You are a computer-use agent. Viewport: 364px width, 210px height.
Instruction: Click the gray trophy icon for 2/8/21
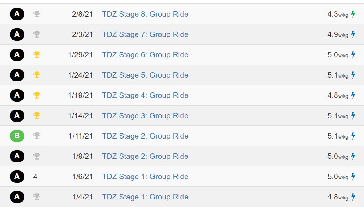pyautogui.click(x=37, y=14)
